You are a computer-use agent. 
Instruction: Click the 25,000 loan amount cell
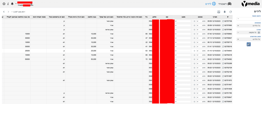(x=91, y=51)
